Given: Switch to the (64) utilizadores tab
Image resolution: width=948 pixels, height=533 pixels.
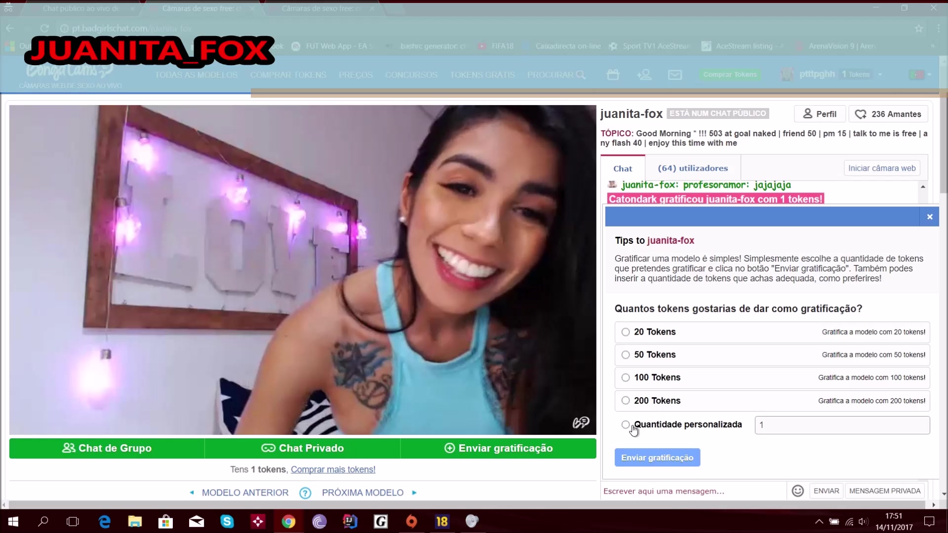Looking at the screenshot, I should 692,168.
